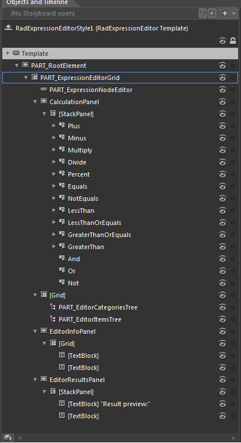Expand the LessThanOrEquals node
Image resolution: width=241 pixels, height=443 pixels.
53,222
